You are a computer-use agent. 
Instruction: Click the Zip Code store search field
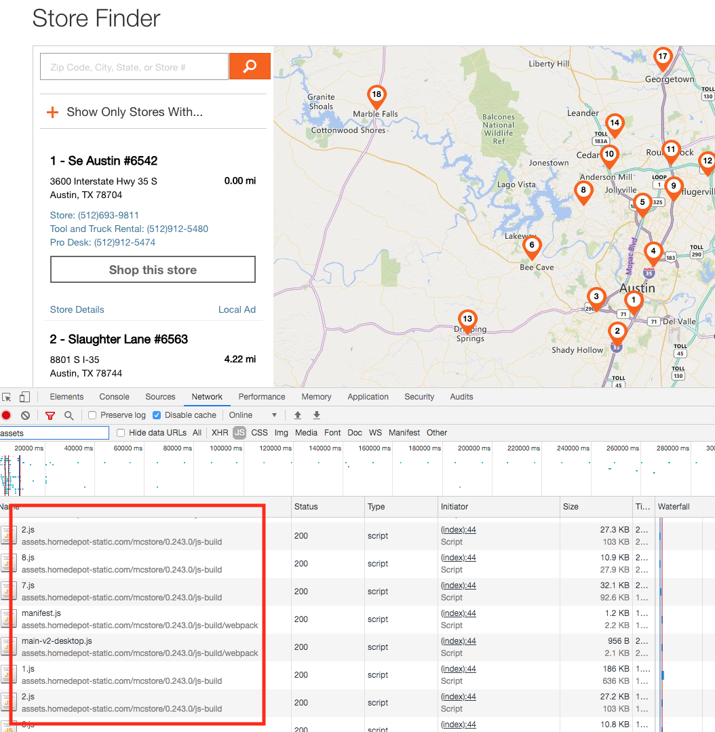(x=134, y=66)
